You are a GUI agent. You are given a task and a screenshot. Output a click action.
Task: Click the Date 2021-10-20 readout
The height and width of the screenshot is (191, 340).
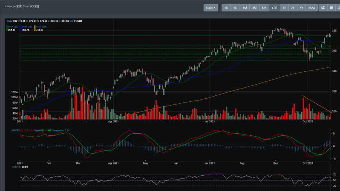[x=16, y=21]
